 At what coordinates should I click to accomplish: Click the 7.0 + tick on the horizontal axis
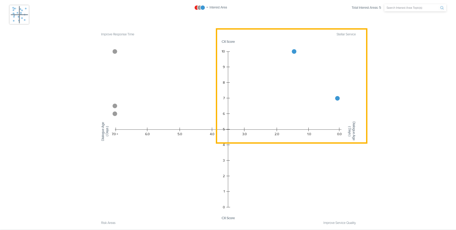[x=115, y=134]
